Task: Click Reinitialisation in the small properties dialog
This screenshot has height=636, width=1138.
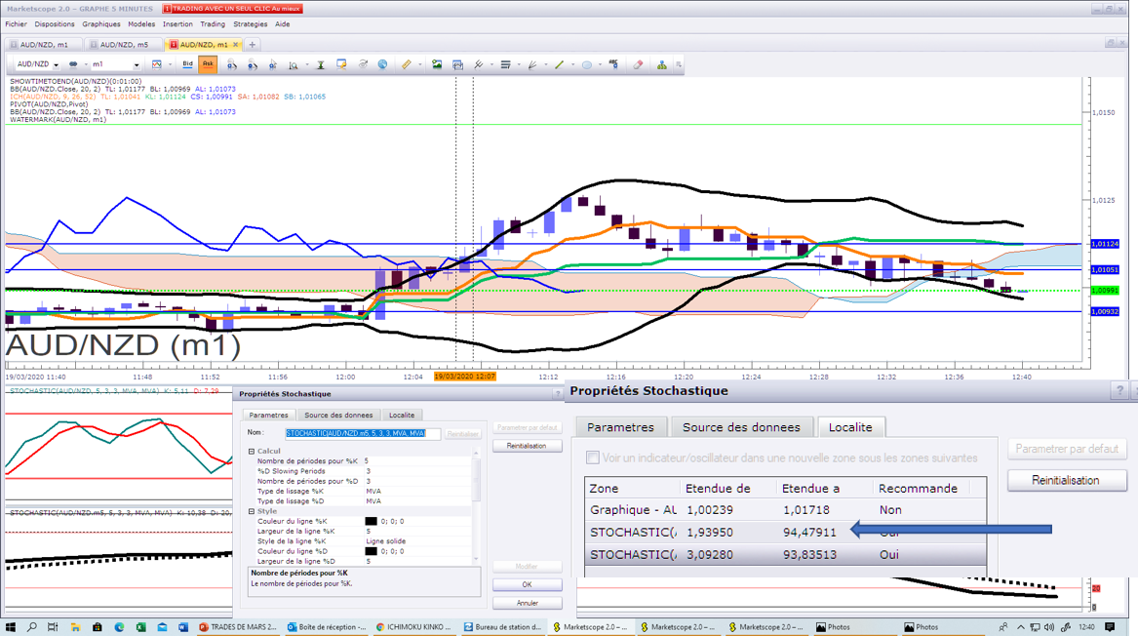Action: (527, 446)
